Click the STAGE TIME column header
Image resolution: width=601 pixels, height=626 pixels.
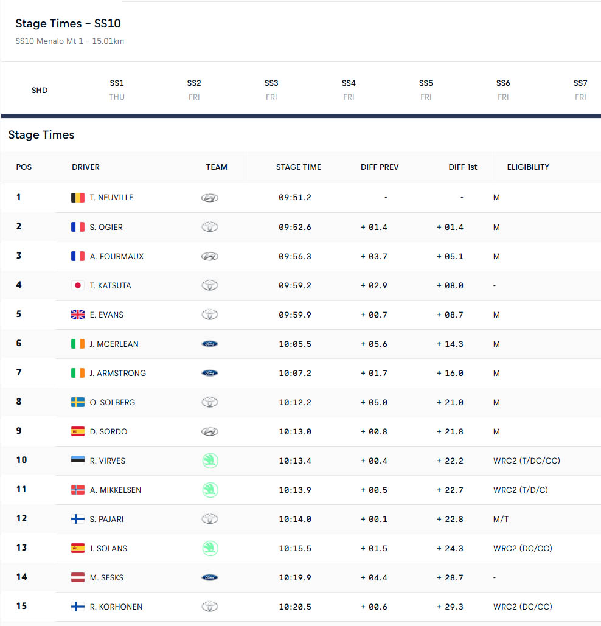tap(299, 167)
